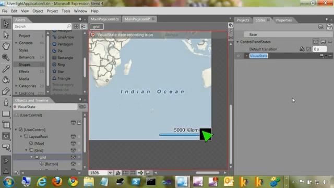
Task: Select the Pan hand tool
Action: [x=6, y=46]
